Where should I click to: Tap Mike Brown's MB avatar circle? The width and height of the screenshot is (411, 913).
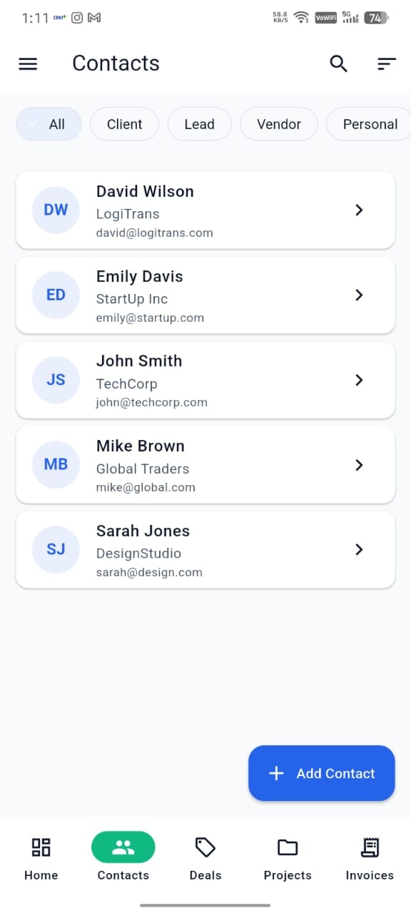point(56,464)
